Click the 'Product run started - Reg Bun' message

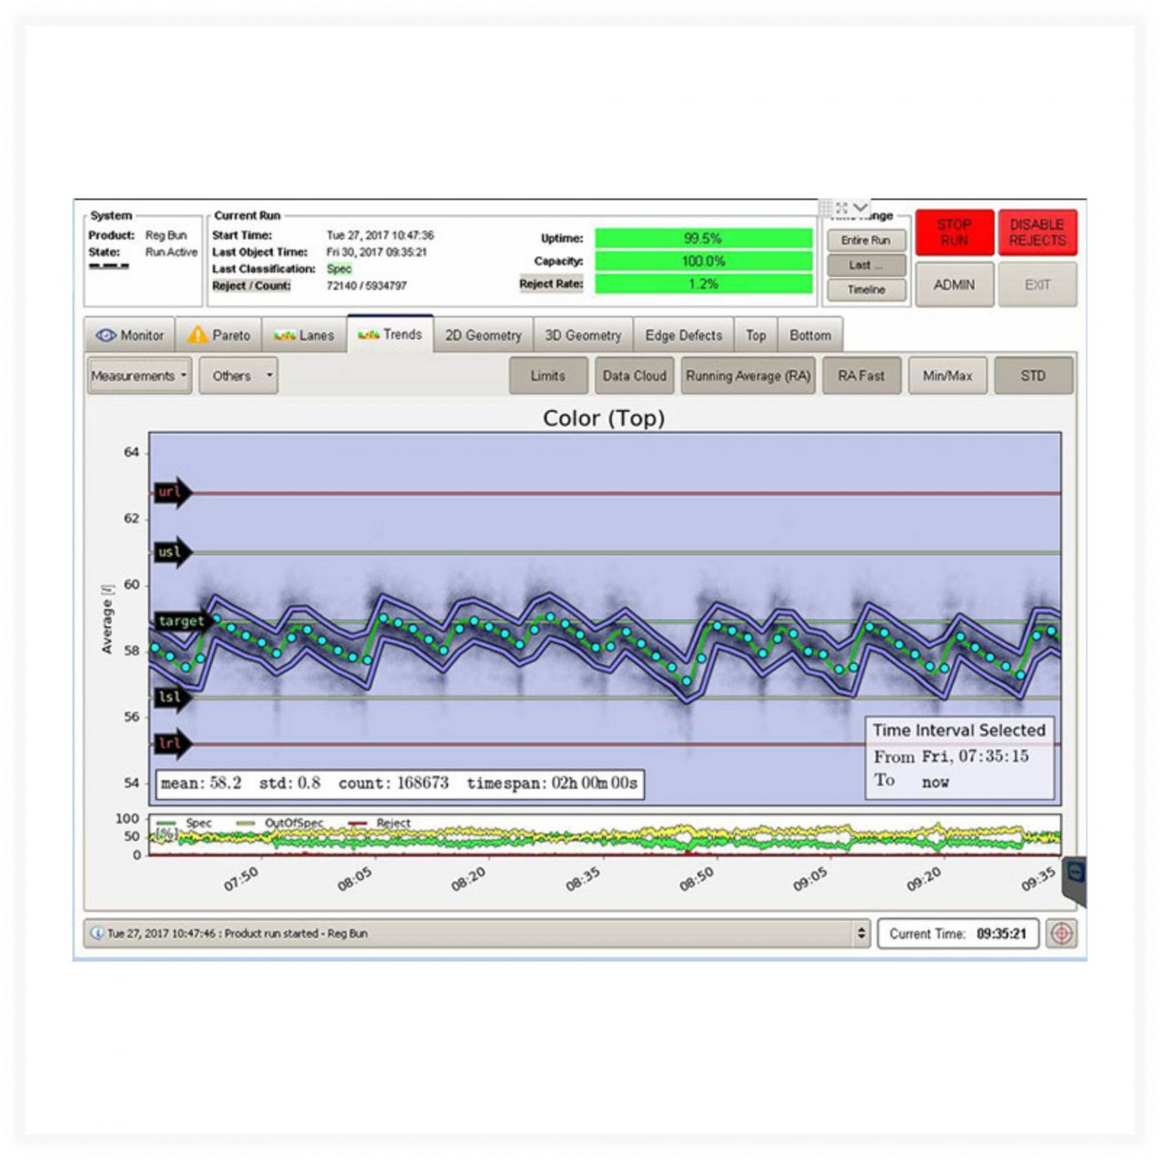coord(296,933)
